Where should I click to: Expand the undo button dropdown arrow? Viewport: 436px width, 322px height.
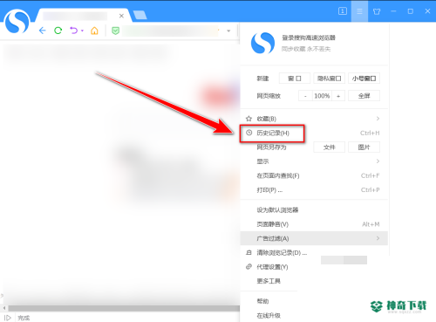(82, 31)
